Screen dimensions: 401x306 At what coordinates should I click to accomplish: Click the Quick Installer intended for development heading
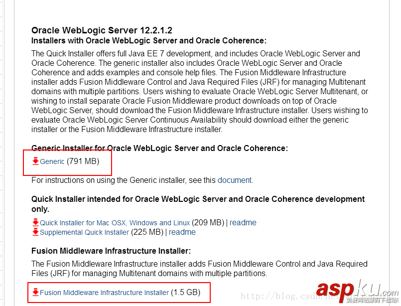click(x=198, y=199)
